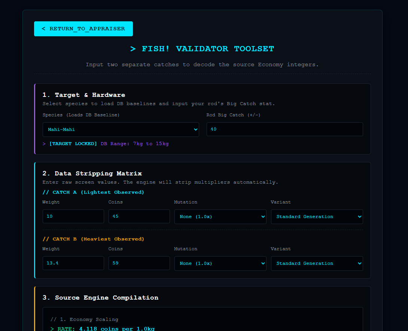
Task: Click the FISH! VALIDATOR TOOLSET heading
Action: 202,49
